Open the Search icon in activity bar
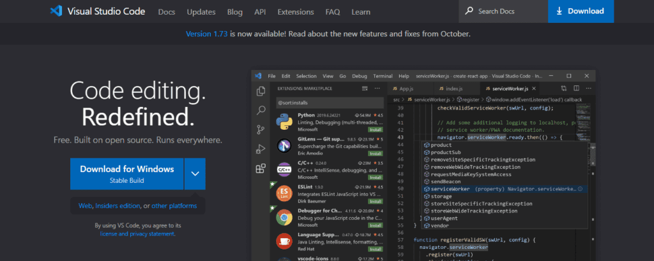654x261 pixels. 261,110
